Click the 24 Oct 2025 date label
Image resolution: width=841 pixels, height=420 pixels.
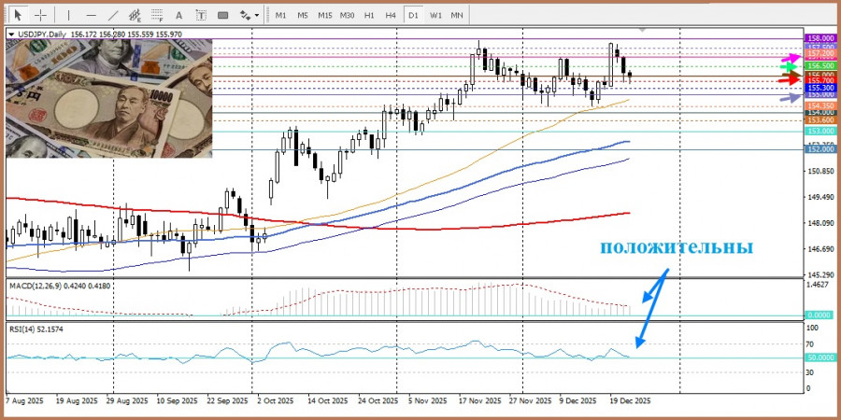(378, 400)
